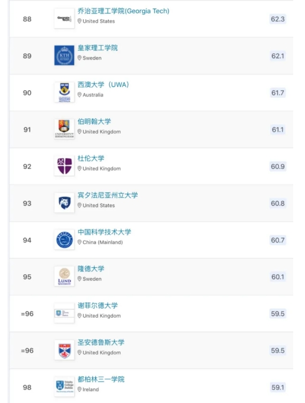The width and height of the screenshot is (305, 403).
Task: Click the 62.3 score badge
Action: coord(278,19)
